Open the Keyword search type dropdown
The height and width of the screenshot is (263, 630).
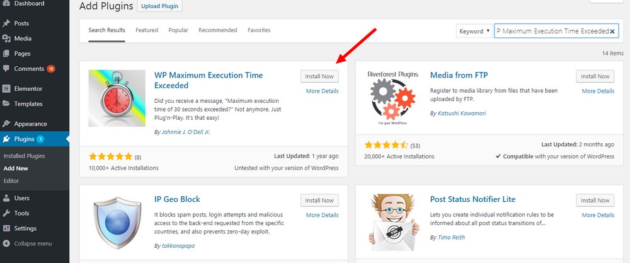[474, 31]
